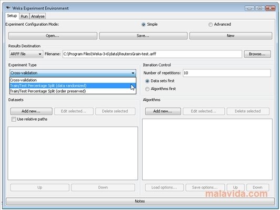Click the Load options... button
This screenshot has height=210, width=280.
(x=164, y=187)
